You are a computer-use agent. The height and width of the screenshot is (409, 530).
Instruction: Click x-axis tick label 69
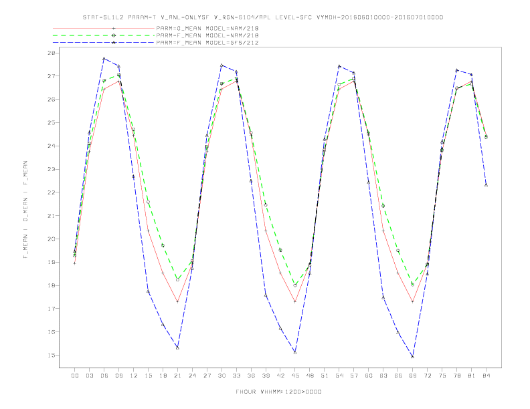tap(413, 376)
